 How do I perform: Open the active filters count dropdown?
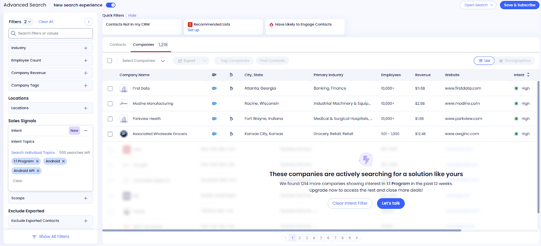tap(28, 22)
